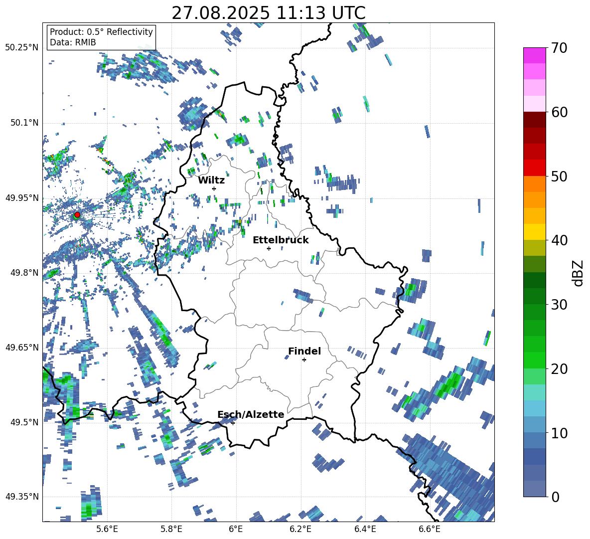The width and height of the screenshot is (590, 539).
Task: Click the 6.4°E longitude label
Action: (x=365, y=529)
